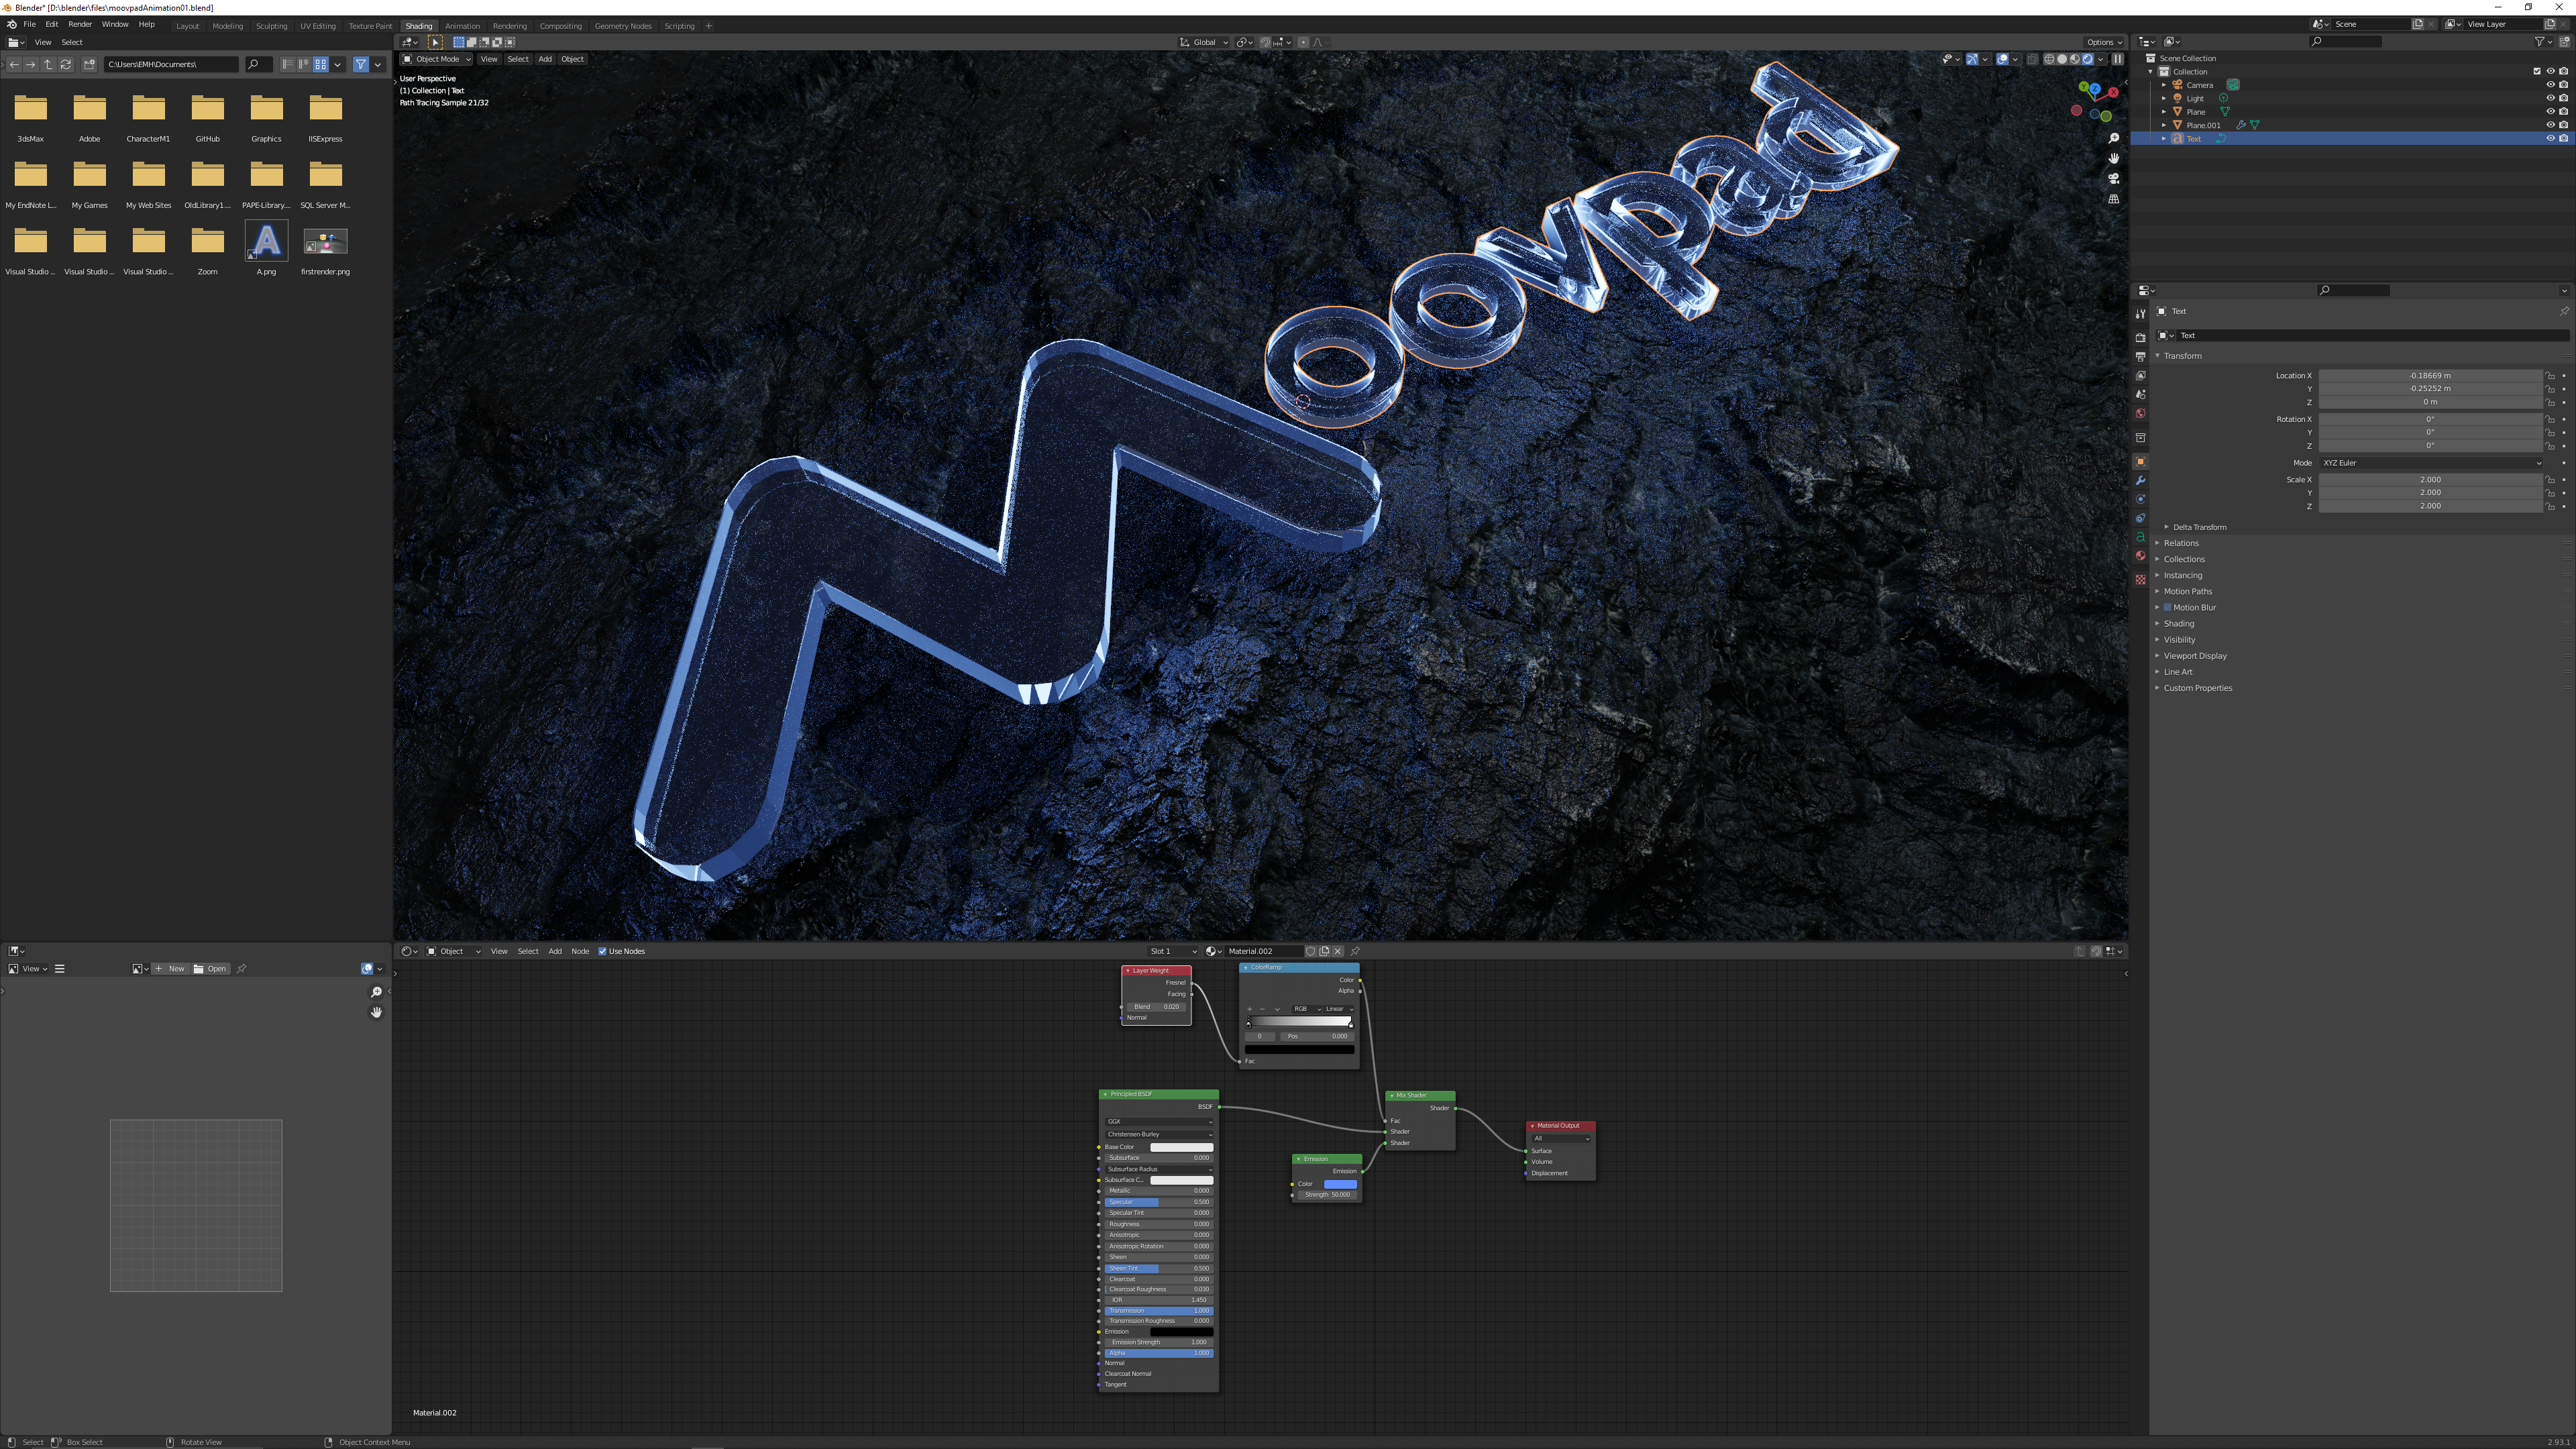Open the Object Mode dropdown
This screenshot has width=2576, height=1449.
coord(436,59)
